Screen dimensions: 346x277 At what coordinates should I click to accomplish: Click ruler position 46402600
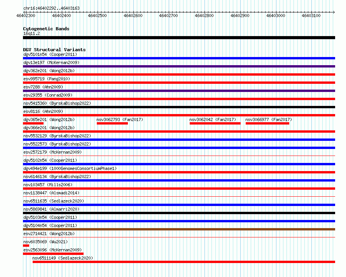(133, 16)
